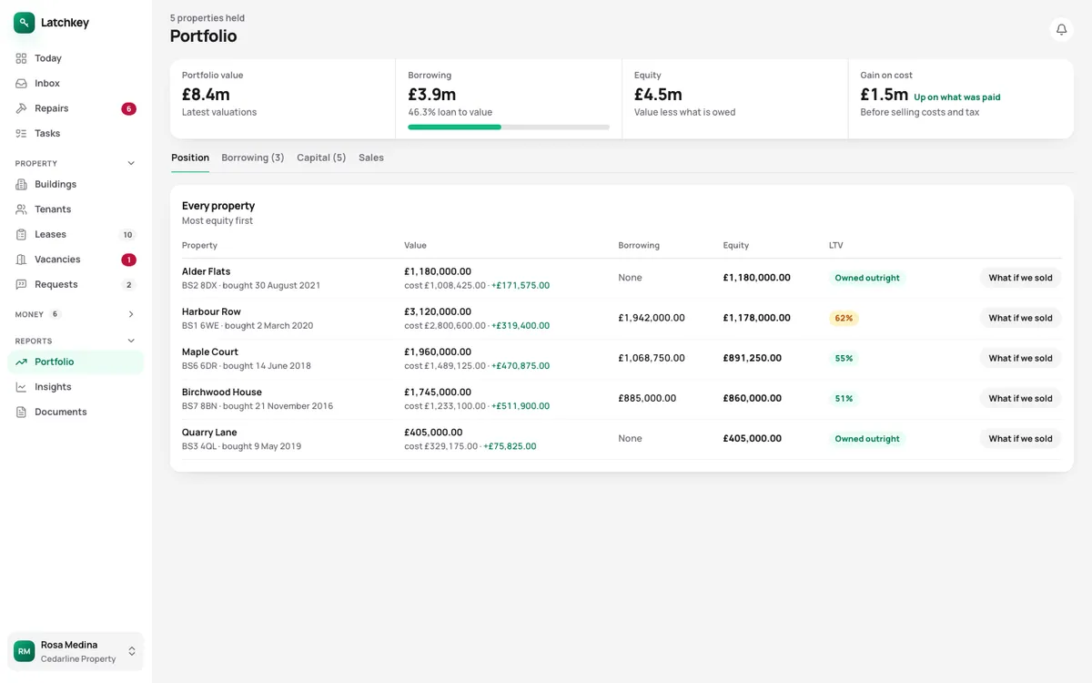Click the Portfolio value £8.4m card
This screenshot has width=1092, height=683.
[283, 99]
